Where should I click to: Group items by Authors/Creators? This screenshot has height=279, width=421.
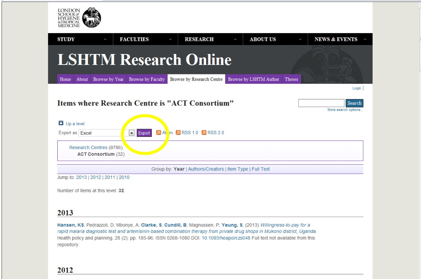(206, 169)
